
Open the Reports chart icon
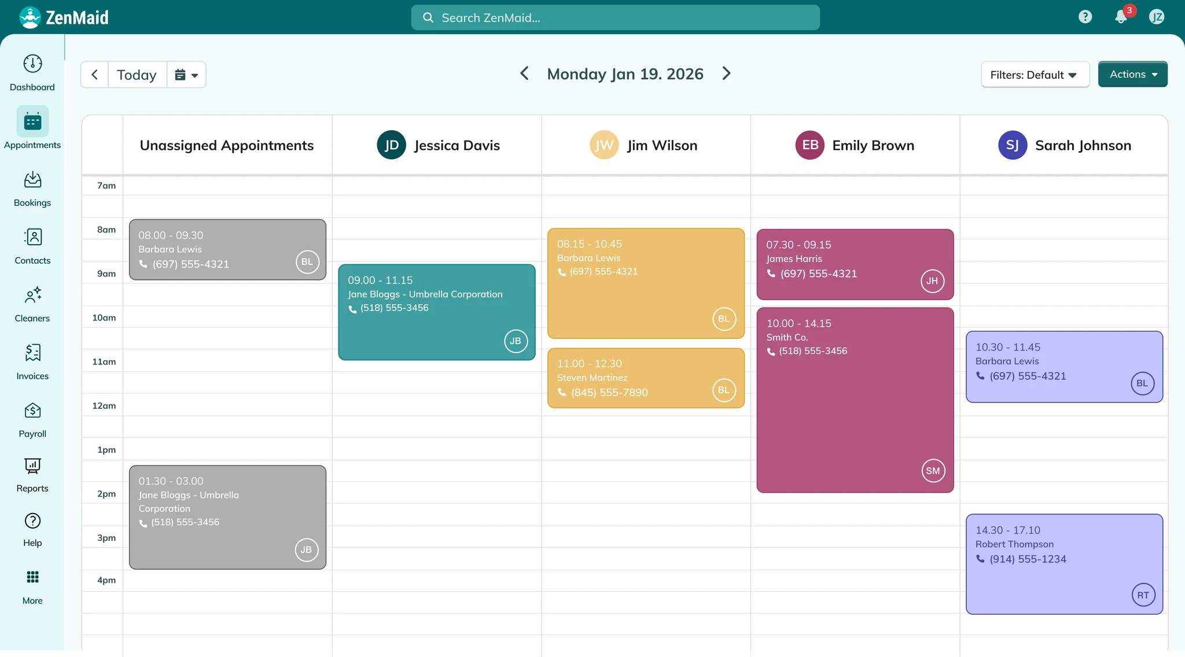(32, 466)
